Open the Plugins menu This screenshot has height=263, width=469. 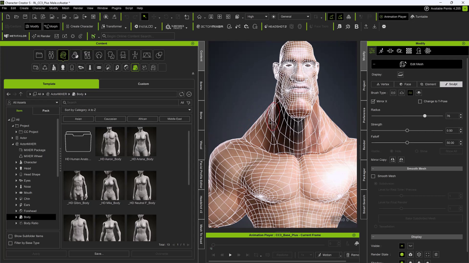[116, 8]
